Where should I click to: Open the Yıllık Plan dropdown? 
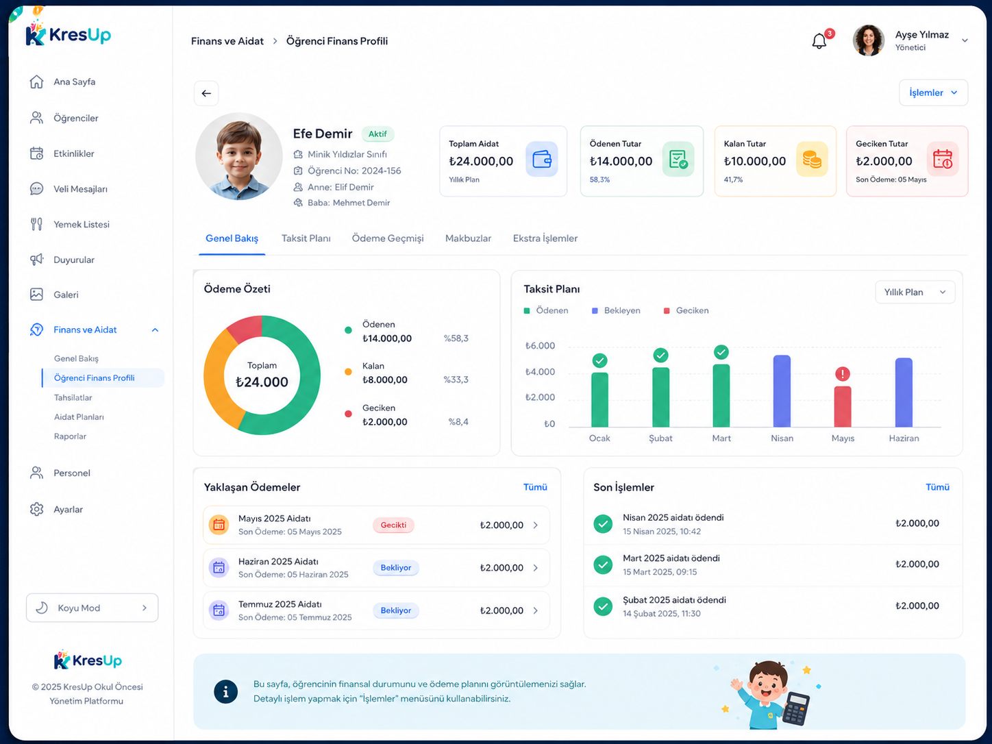[915, 292]
